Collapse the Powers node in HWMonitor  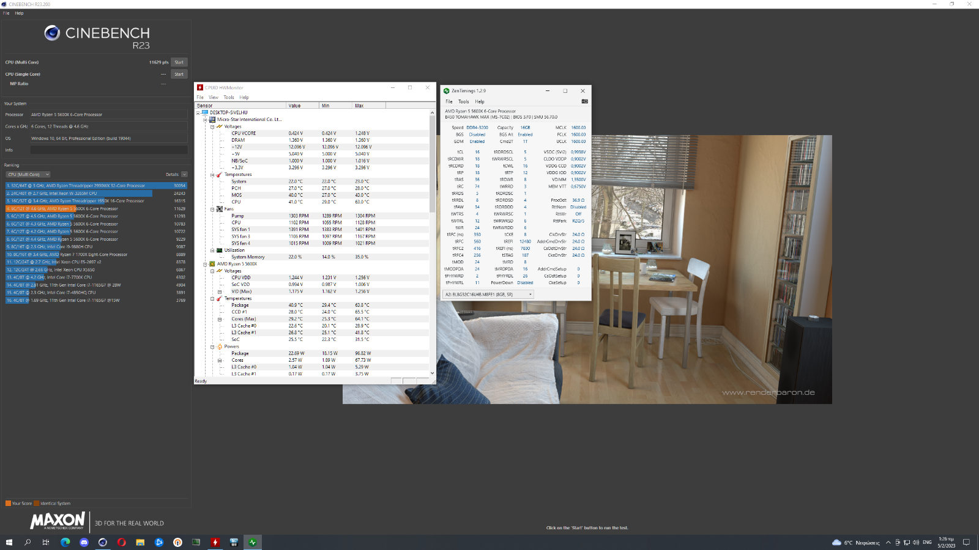click(x=212, y=346)
